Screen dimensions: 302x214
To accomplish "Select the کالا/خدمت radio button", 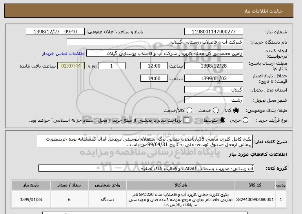I will pyautogui.click(x=189, y=110).
